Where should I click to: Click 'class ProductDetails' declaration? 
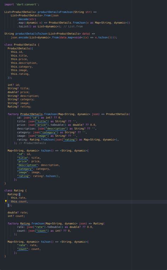click(x=20, y=45)
